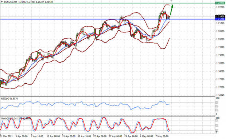
Task: Click the gray chart shift triangle marker
Action: coord(172,1)
